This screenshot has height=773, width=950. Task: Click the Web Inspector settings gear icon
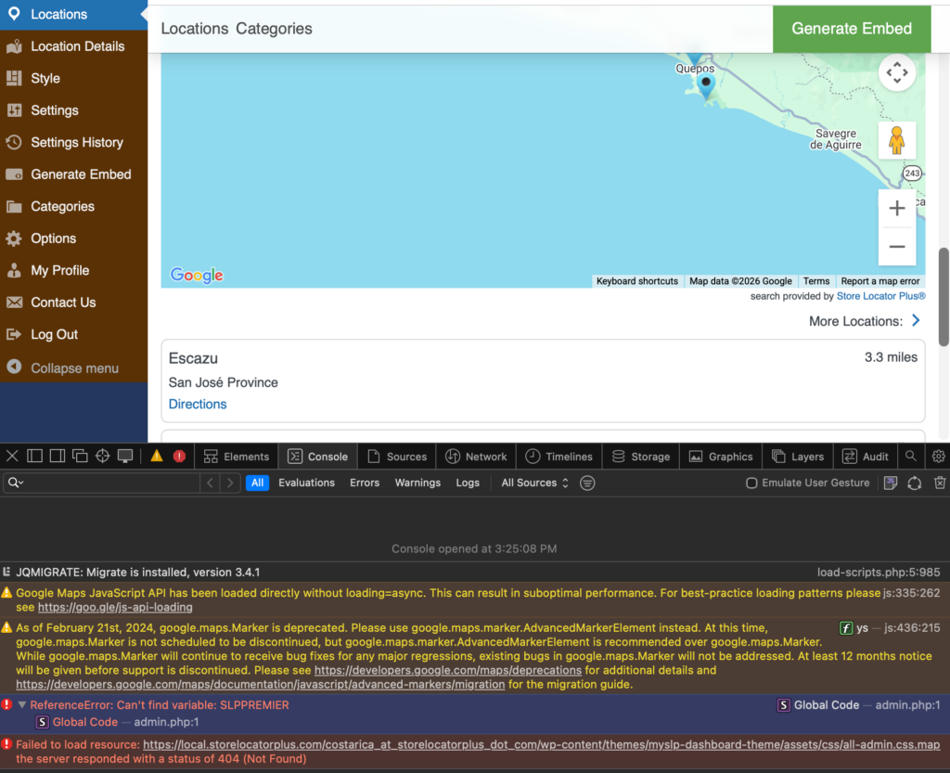tap(938, 456)
